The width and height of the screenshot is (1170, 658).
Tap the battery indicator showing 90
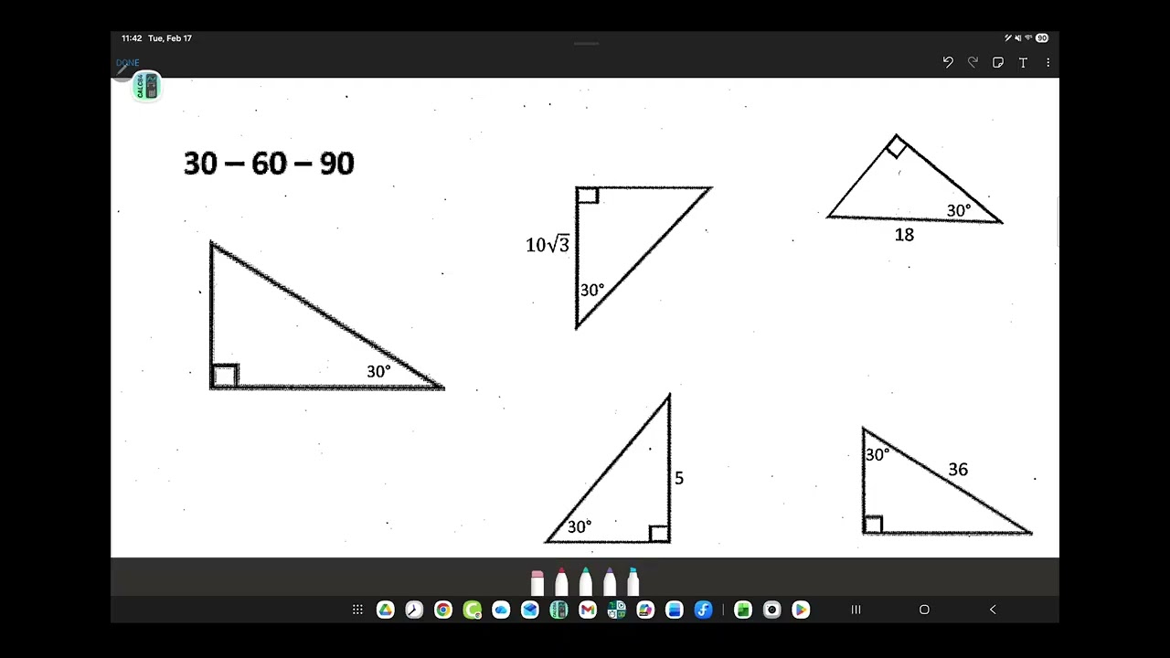click(x=1042, y=38)
